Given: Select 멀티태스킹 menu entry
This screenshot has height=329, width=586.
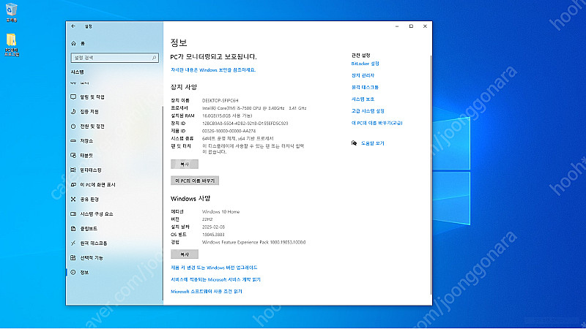Looking at the screenshot, I should (91, 170).
